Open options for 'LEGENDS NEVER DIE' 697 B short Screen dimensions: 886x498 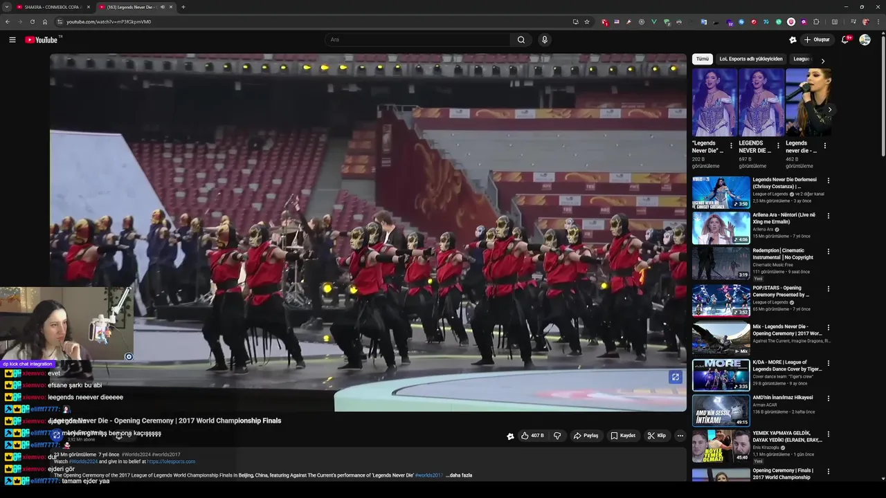coord(778,146)
